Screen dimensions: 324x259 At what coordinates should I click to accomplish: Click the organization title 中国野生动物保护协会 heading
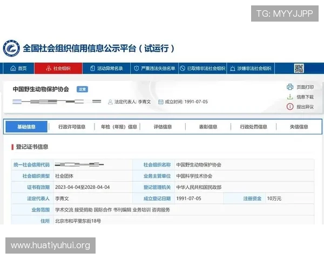click(x=41, y=89)
